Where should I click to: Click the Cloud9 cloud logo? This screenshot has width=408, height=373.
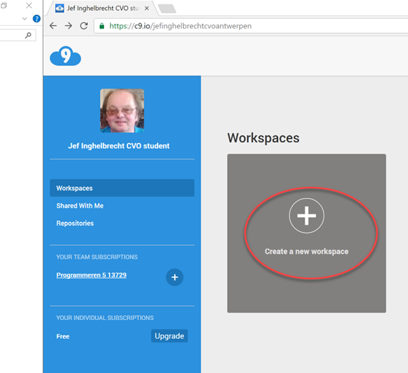click(x=65, y=56)
